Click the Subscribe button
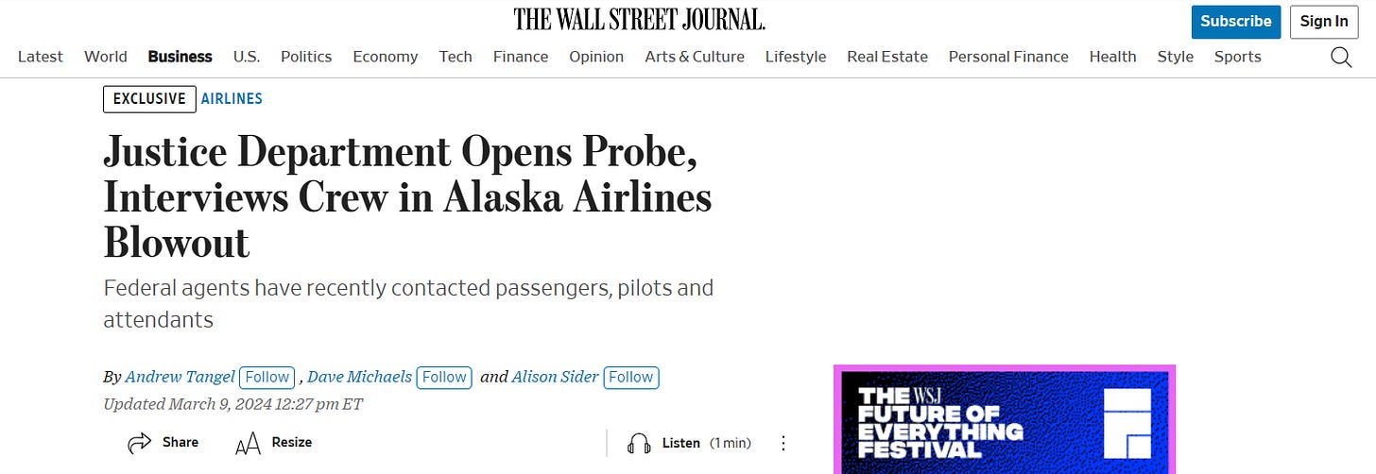 pos(1235,21)
